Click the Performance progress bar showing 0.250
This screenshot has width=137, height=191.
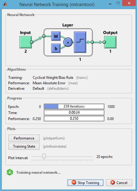[x=74, y=119]
